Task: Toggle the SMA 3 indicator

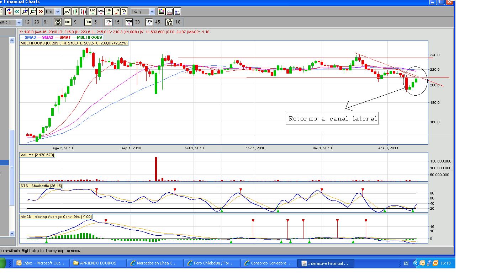Action: [149, 22]
